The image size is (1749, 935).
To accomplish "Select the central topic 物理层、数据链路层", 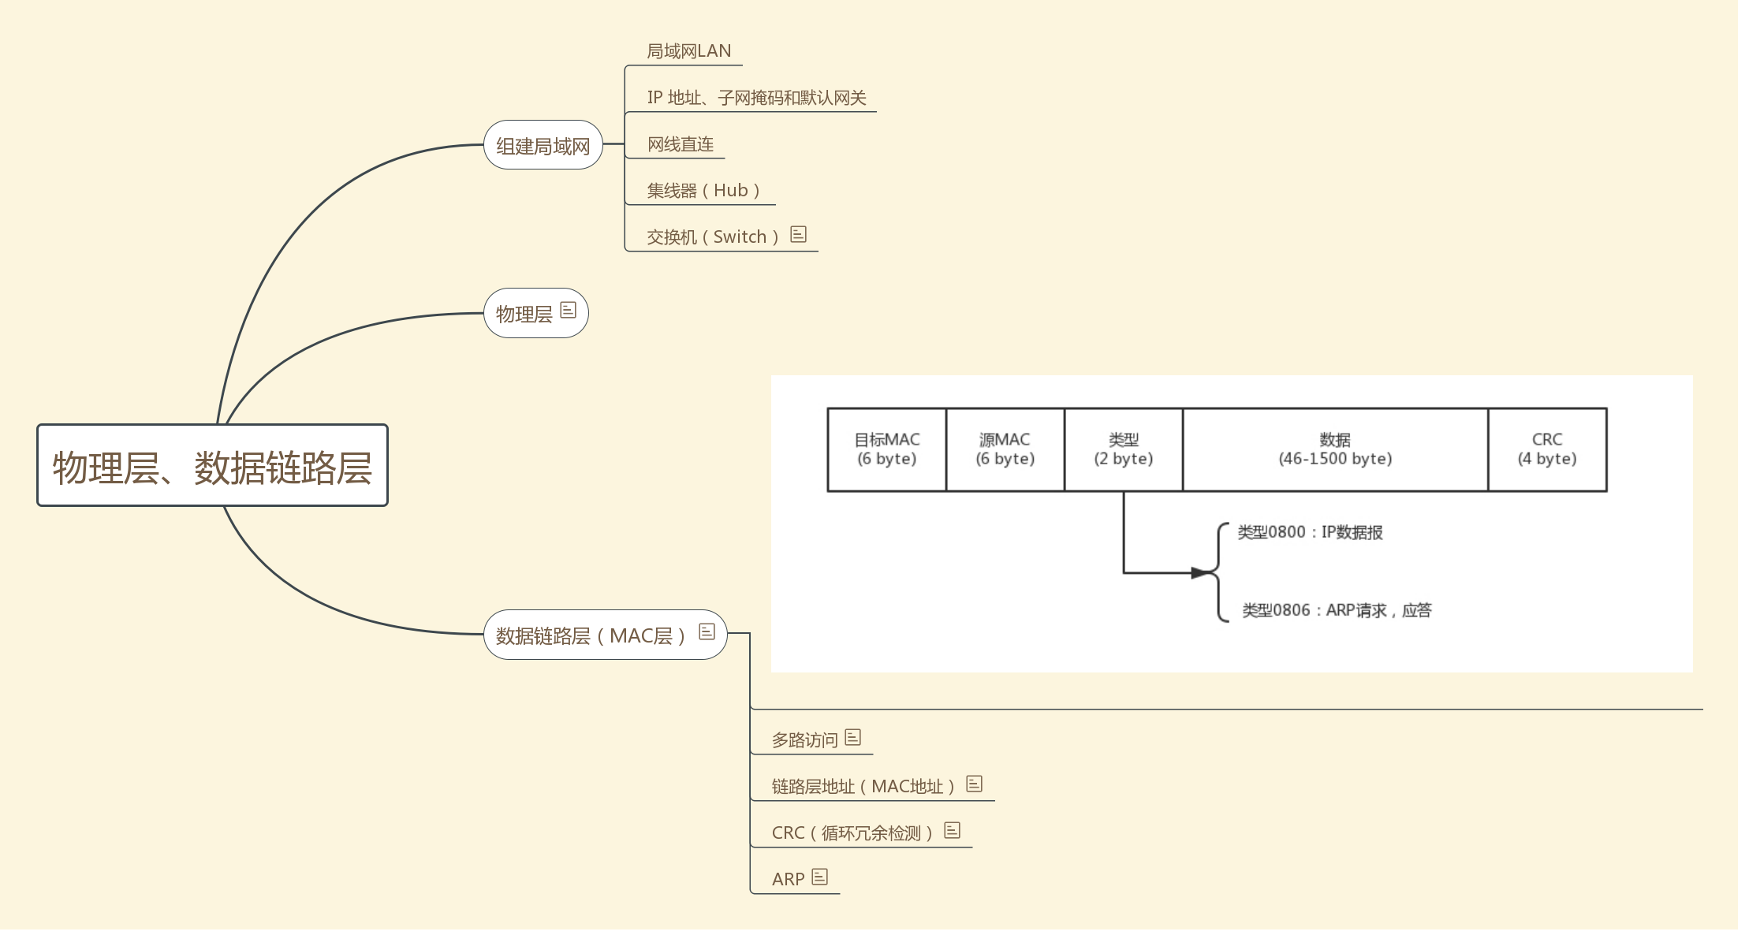I will pyautogui.click(x=213, y=466).
